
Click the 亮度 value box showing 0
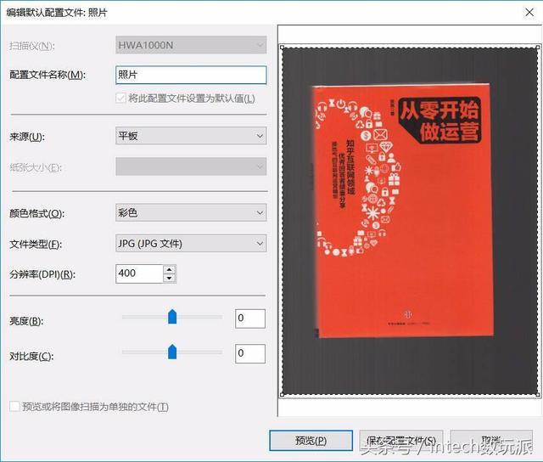pos(250,318)
